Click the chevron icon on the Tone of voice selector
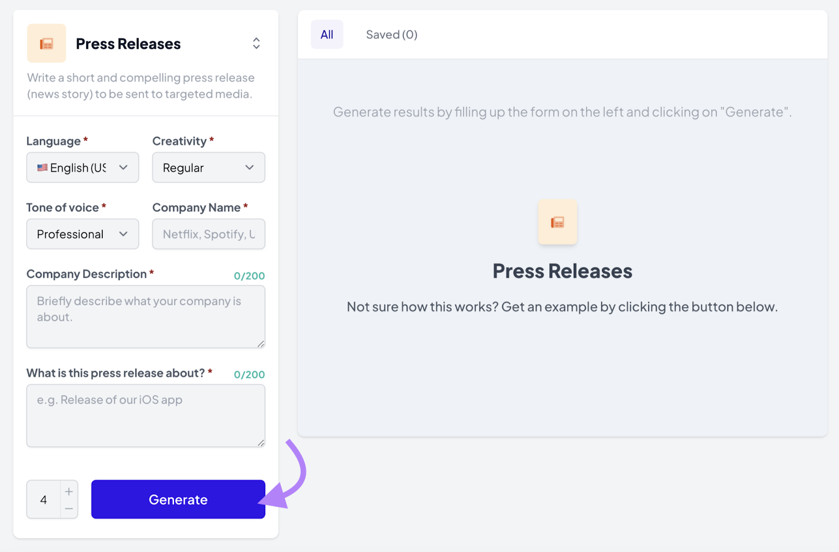839x552 pixels. [x=124, y=234]
